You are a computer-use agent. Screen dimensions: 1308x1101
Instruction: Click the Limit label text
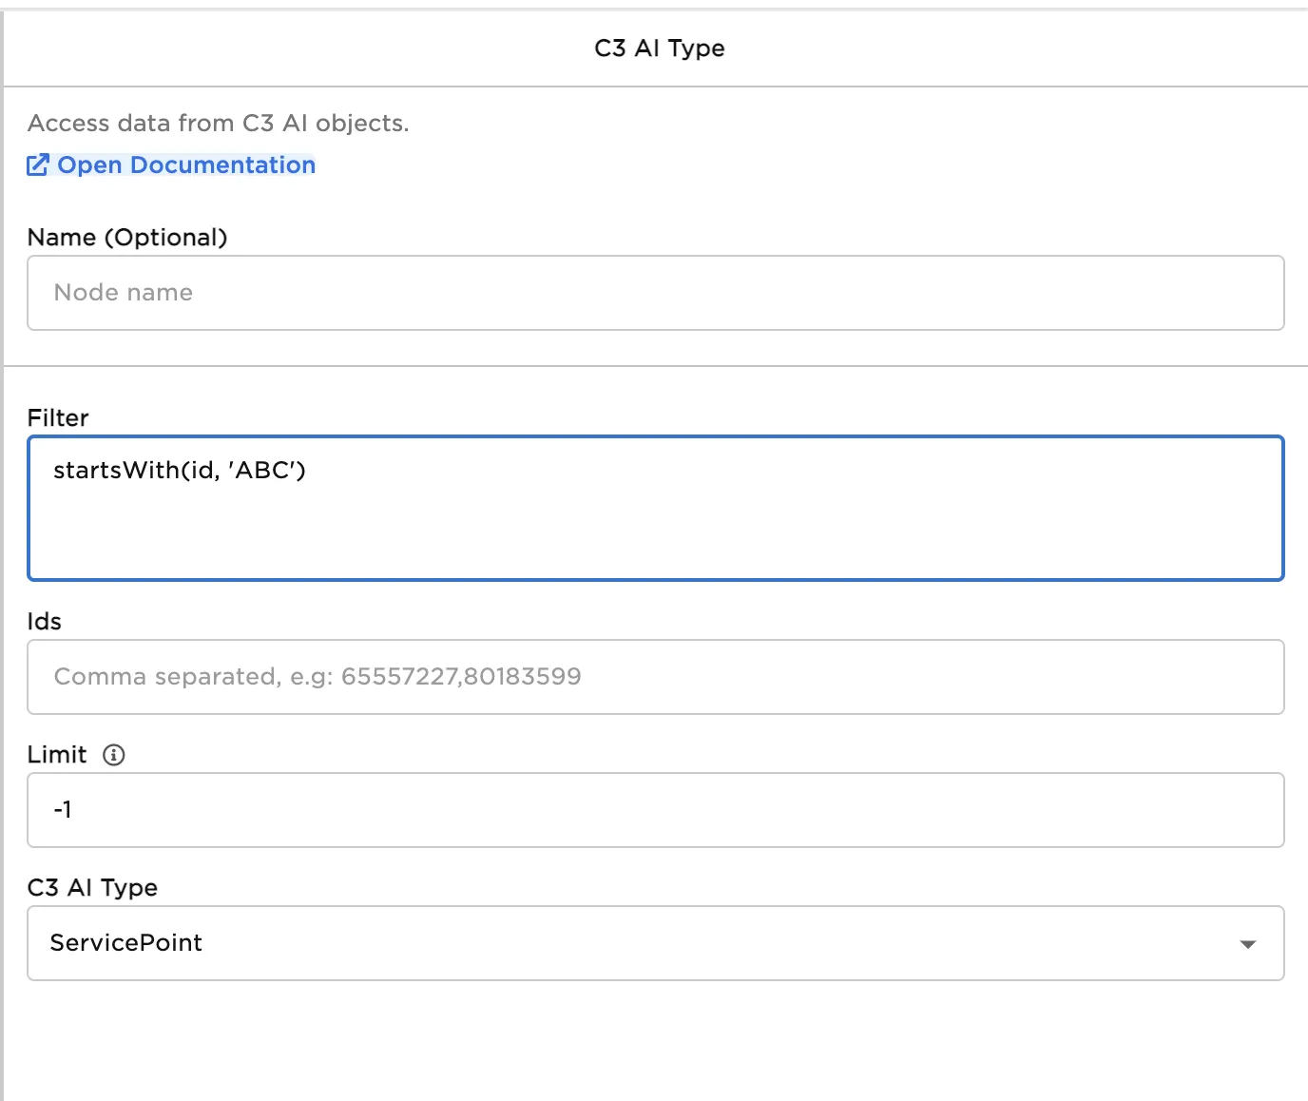coord(57,755)
